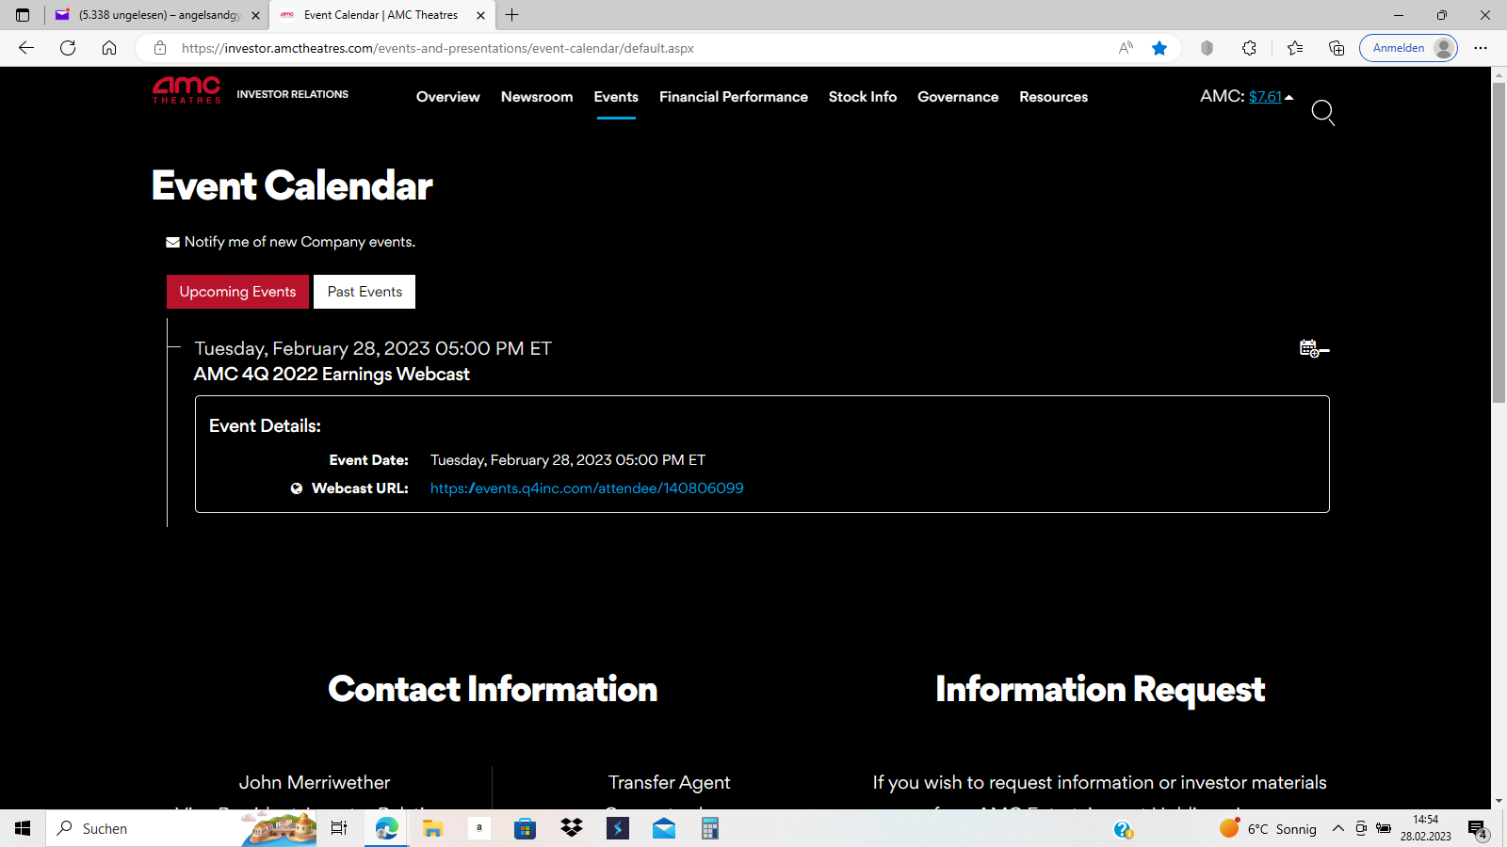The width and height of the screenshot is (1507, 847).
Task: Open the browser extensions puzzle icon
Action: (x=1250, y=47)
